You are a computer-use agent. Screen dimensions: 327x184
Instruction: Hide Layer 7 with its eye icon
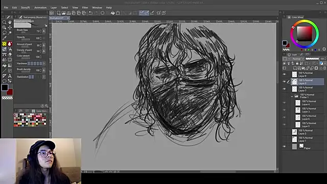[x=284, y=89]
